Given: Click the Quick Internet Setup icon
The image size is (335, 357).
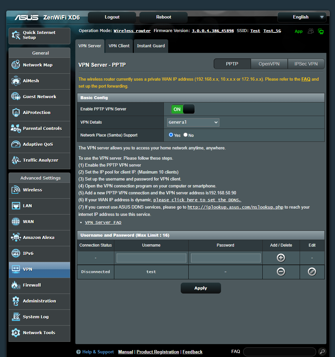Looking at the screenshot, I should point(16,35).
